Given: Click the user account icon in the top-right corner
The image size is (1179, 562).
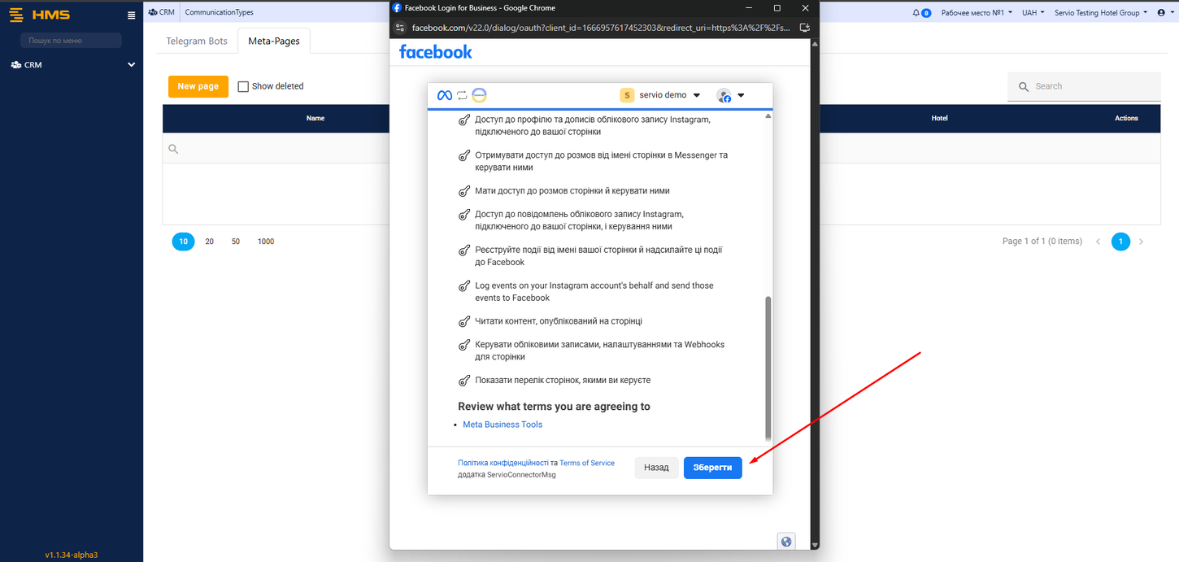Looking at the screenshot, I should [x=1162, y=12].
